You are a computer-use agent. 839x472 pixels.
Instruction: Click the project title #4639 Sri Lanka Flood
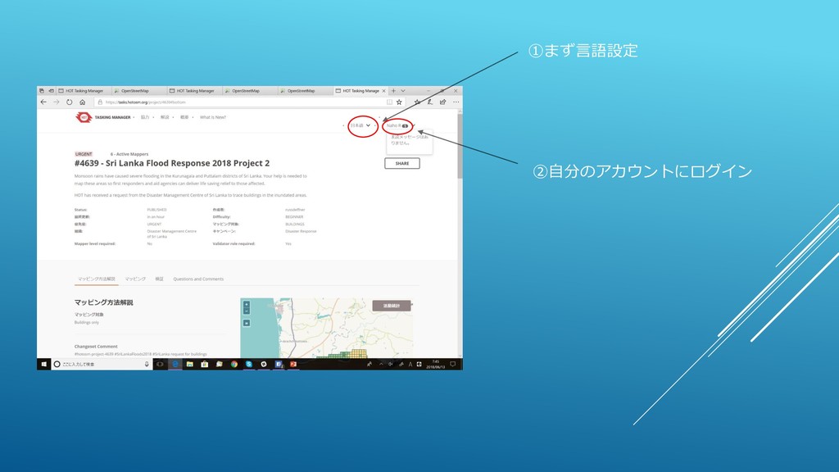coord(172,163)
